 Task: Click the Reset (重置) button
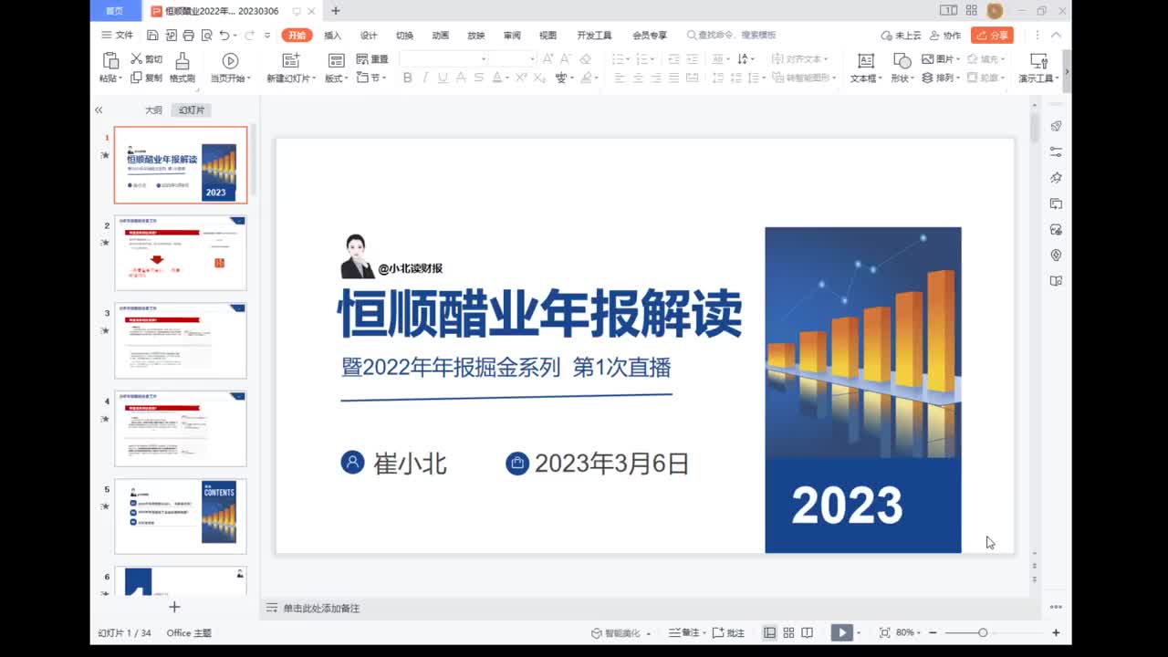(x=372, y=58)
